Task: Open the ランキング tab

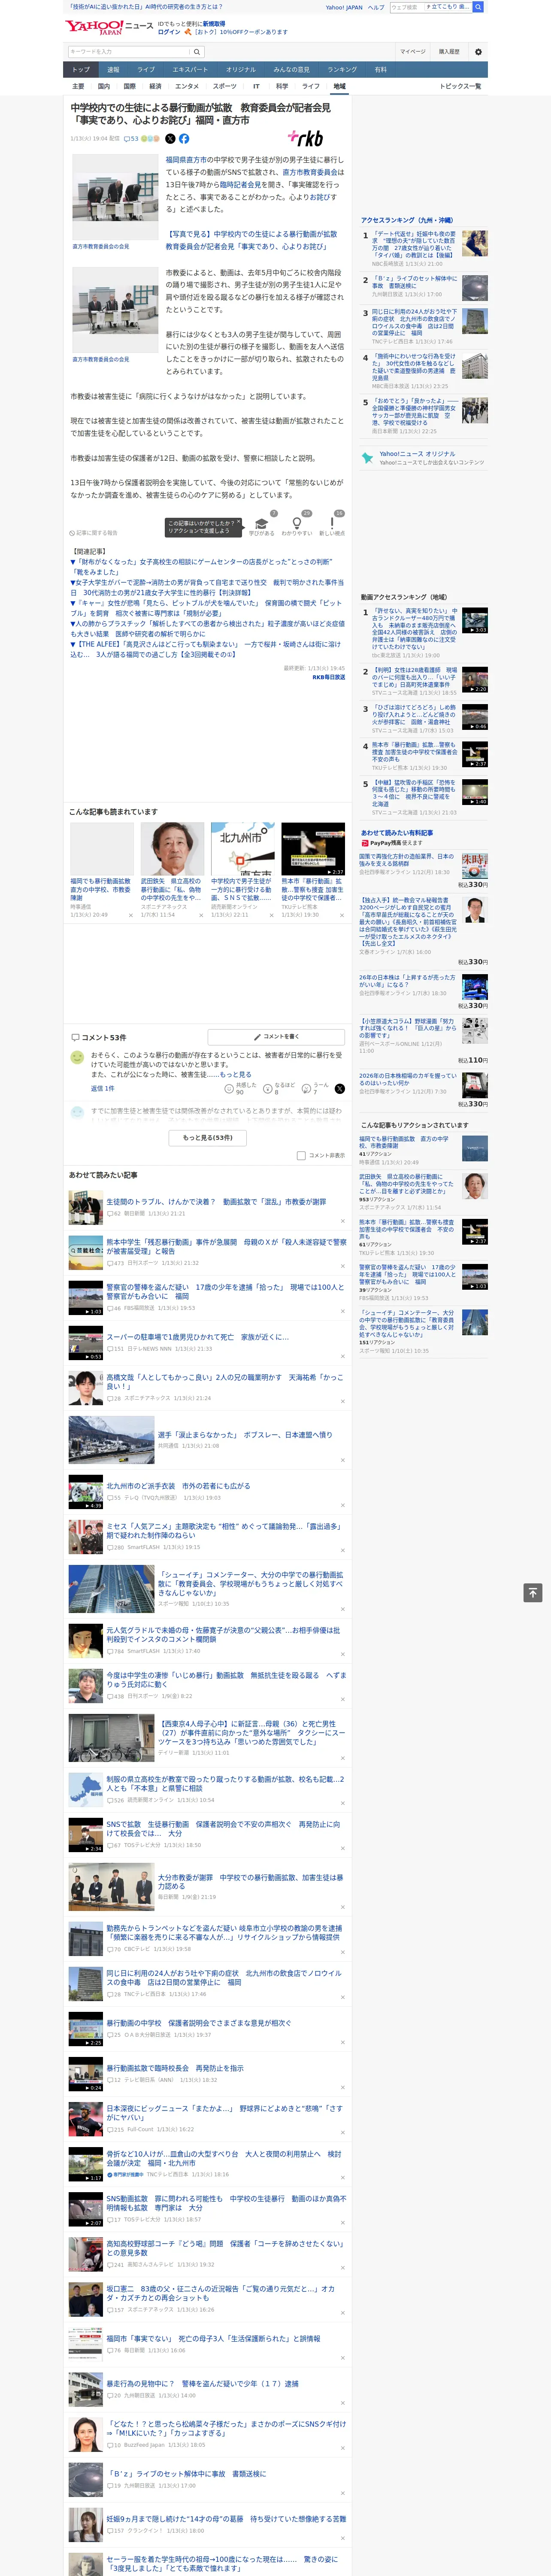Action: pos(342,70)
